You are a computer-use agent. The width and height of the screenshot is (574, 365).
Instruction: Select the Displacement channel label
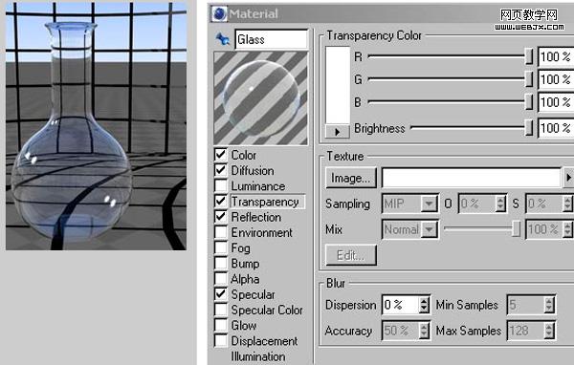[x=264, y=341]
